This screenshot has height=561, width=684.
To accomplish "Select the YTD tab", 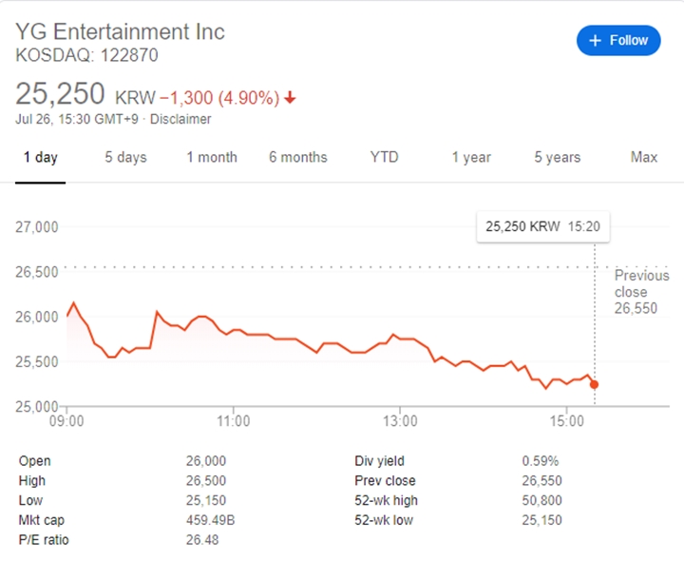I will click(384, 157).
